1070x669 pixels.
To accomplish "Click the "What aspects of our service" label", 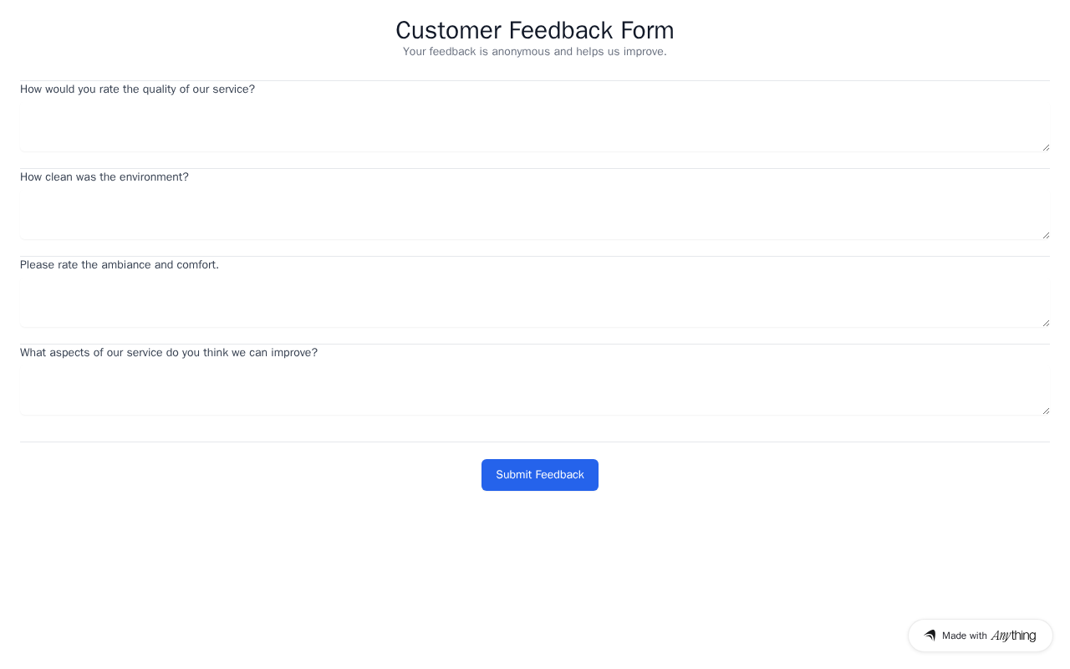I will (169, 353).
